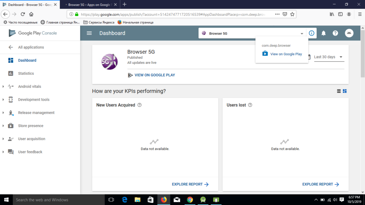Open notifications via the bell icon
The width and height of the screenshot is (365, 205).
click(324, 33)
